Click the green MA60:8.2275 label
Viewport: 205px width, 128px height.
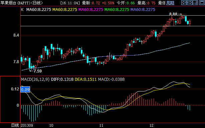[117, 10]
